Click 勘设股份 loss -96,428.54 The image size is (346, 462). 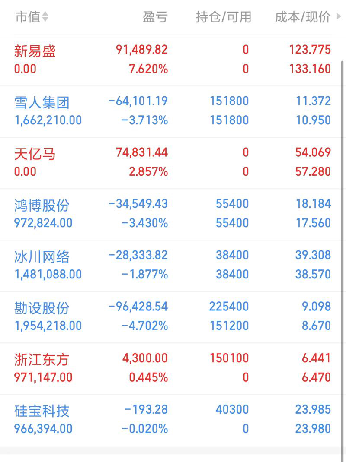pos(138,307)
